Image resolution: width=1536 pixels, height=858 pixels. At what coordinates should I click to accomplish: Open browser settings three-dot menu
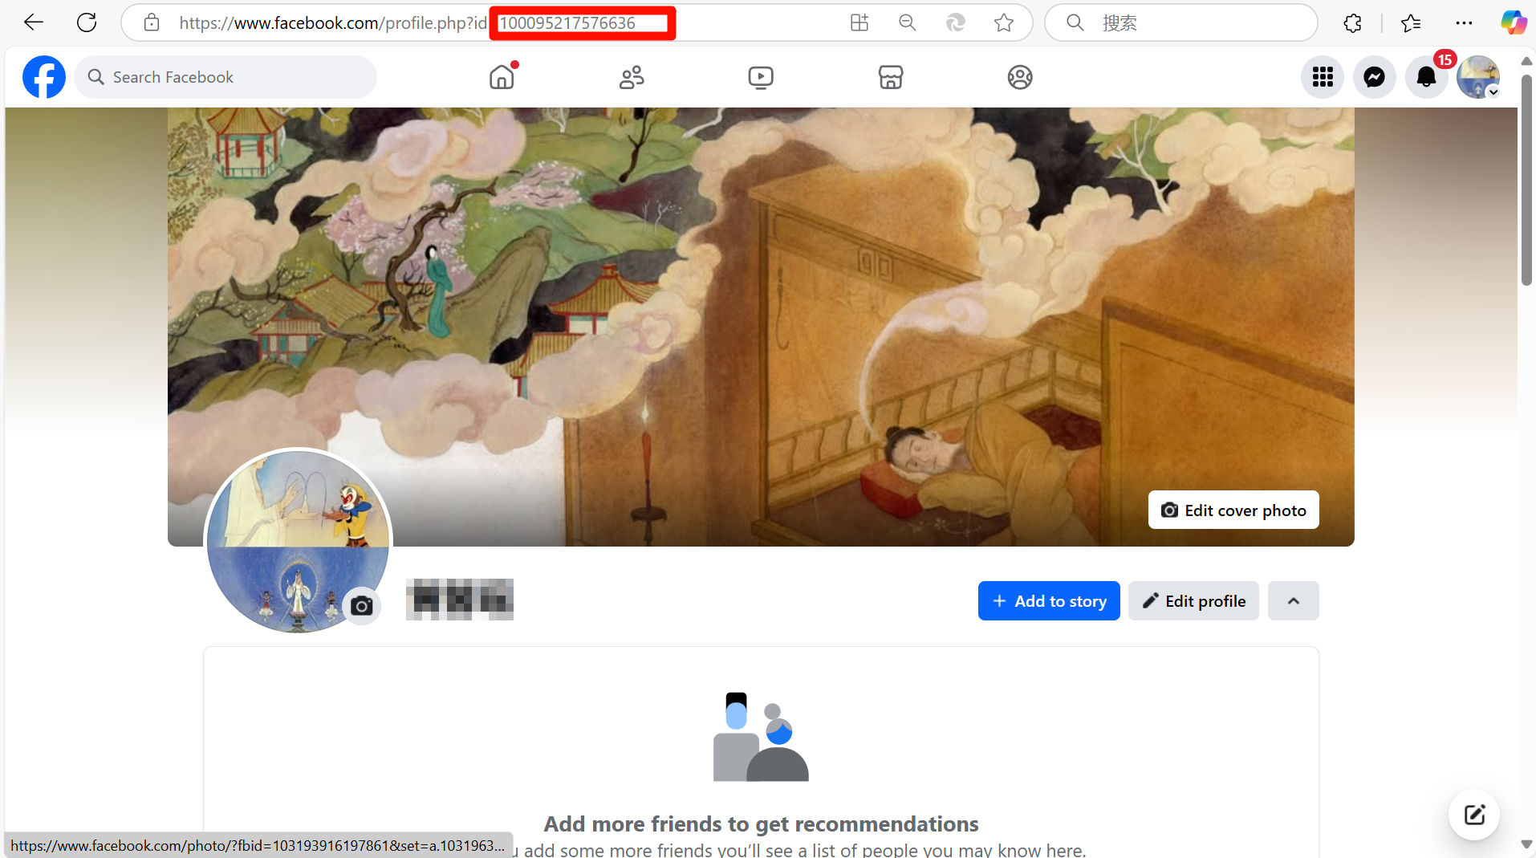click(x=1465, y=22)
